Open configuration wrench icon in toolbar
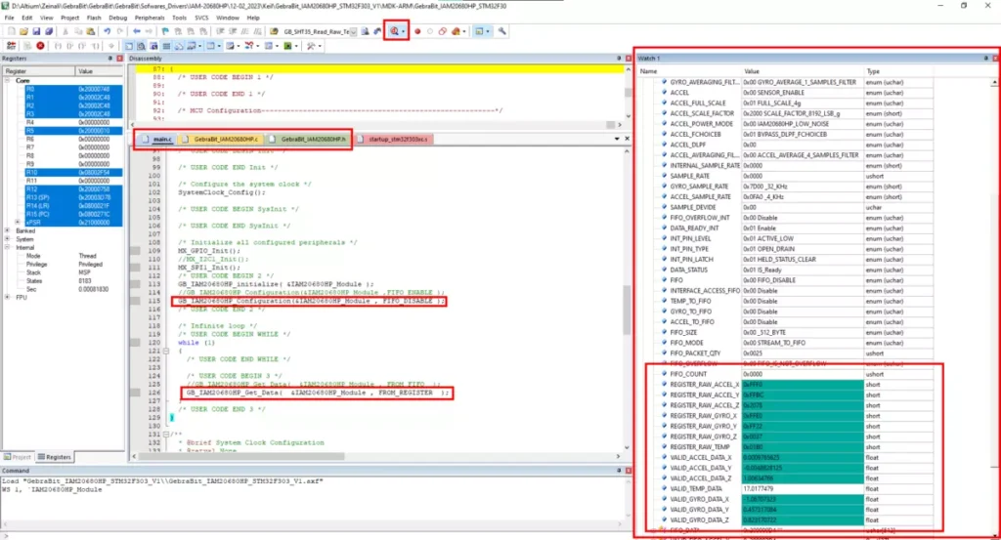Image resolution: width=1001 pixels, height=540 pixels. [501, 31]
